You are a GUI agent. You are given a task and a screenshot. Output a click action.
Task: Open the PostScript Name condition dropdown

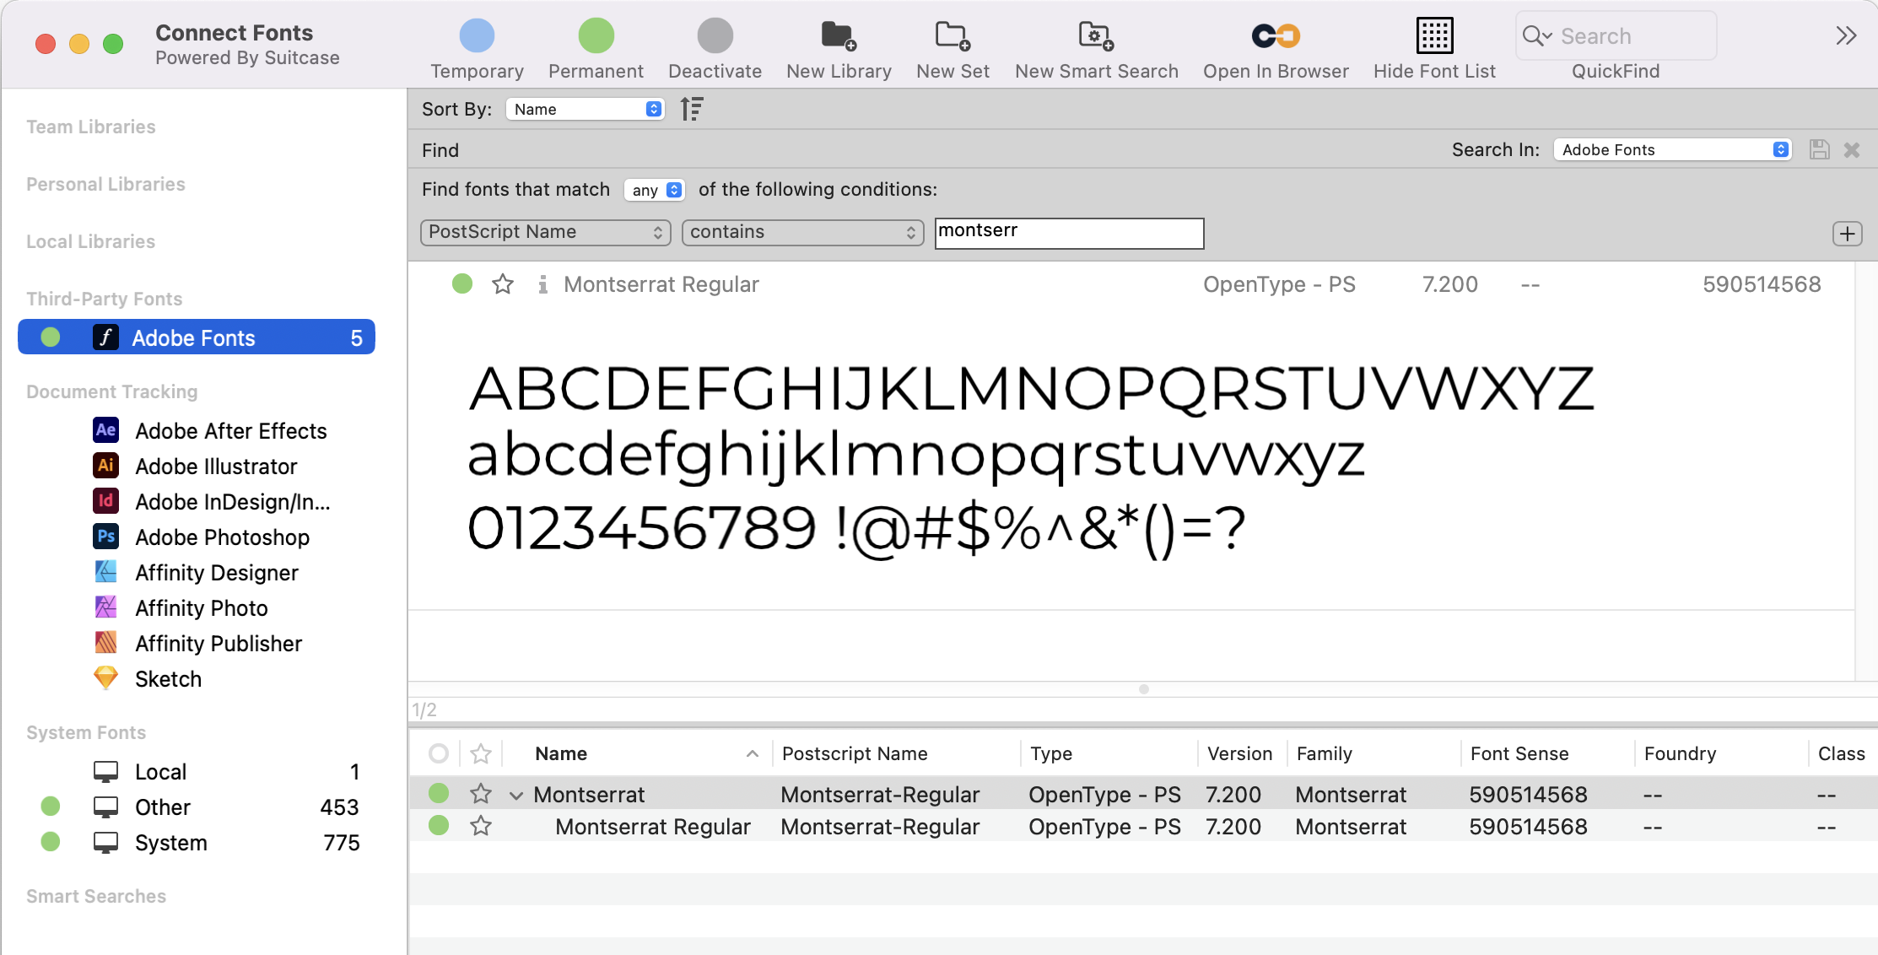click(546, 231)
